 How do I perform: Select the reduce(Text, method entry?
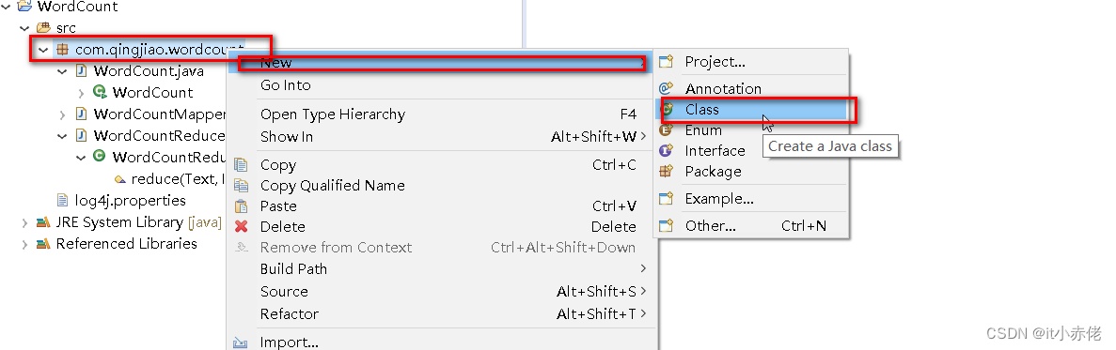[177, 179]
